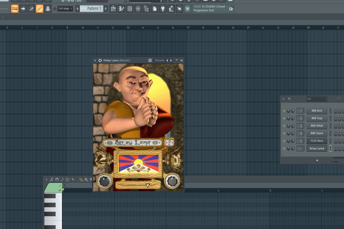
Task: Mute the 808 Snare channel
Action: click(x=284, y=133)
